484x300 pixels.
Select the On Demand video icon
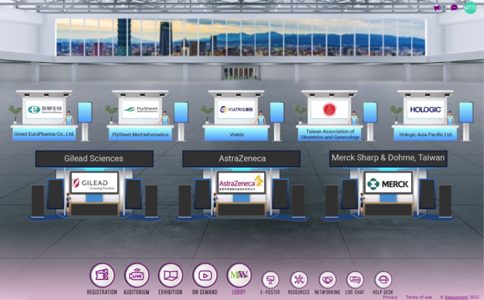(x=204, y=275)
